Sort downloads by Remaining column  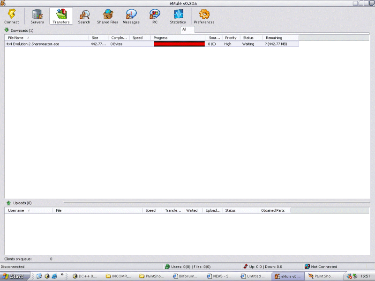(x=281, y=38)
